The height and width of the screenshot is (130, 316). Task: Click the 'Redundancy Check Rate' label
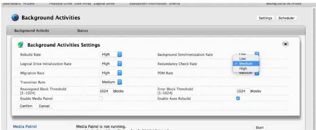click(x=177, y=64)
